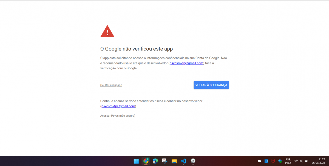
Task: Click the volume speaker icon
Action: (x=301, y=161)
